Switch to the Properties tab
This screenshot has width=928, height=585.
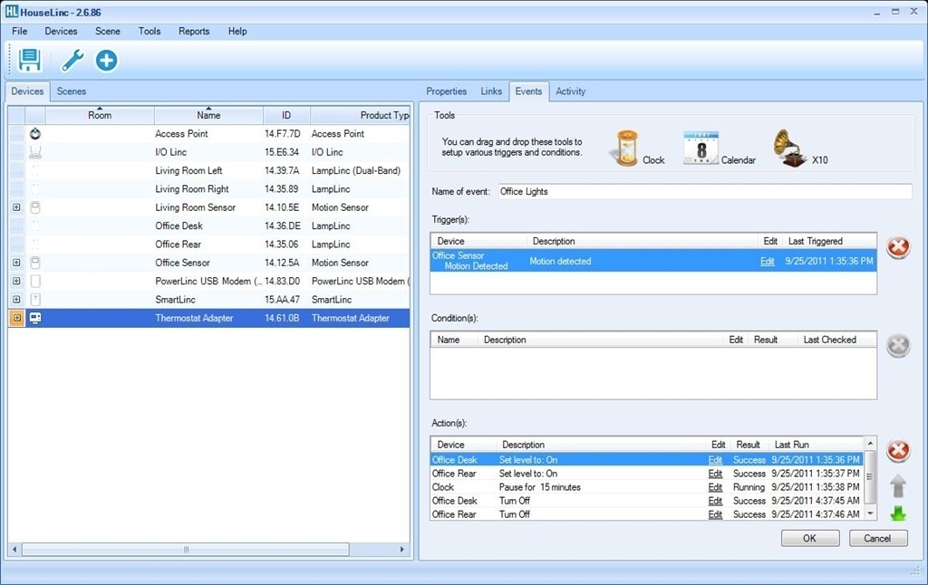click(x=446, y=91)
